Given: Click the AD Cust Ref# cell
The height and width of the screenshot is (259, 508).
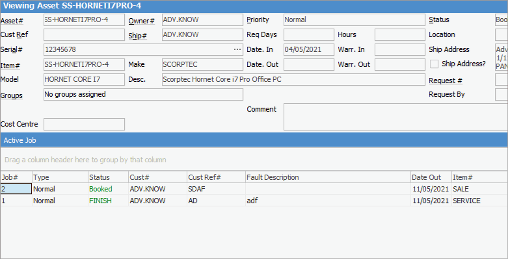Looking at the screenshot, I should point(216,201).
